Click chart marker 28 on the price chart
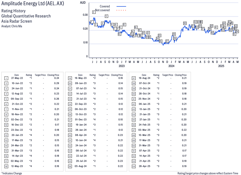Viewport: 241px width, 175px height. coord(174,34)
